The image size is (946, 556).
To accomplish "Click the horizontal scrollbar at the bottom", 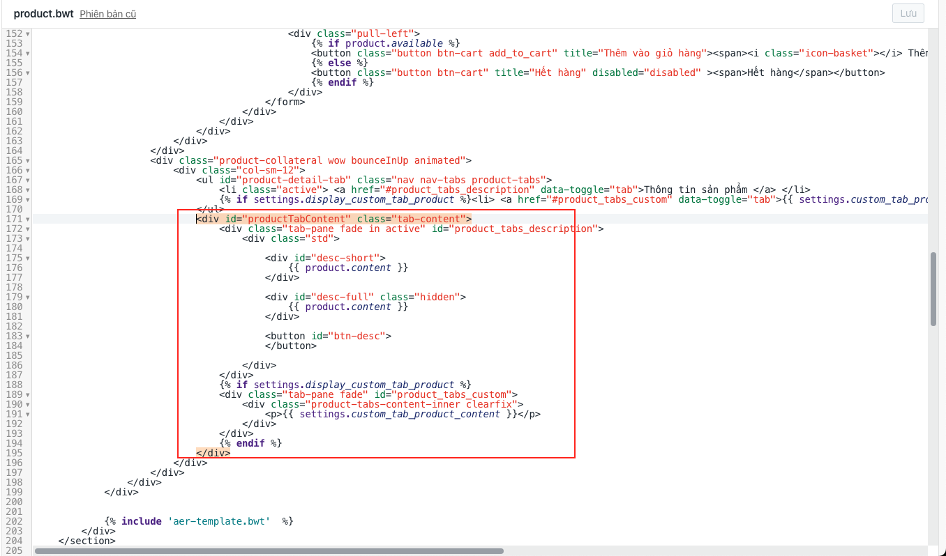I will coord(269,550).
